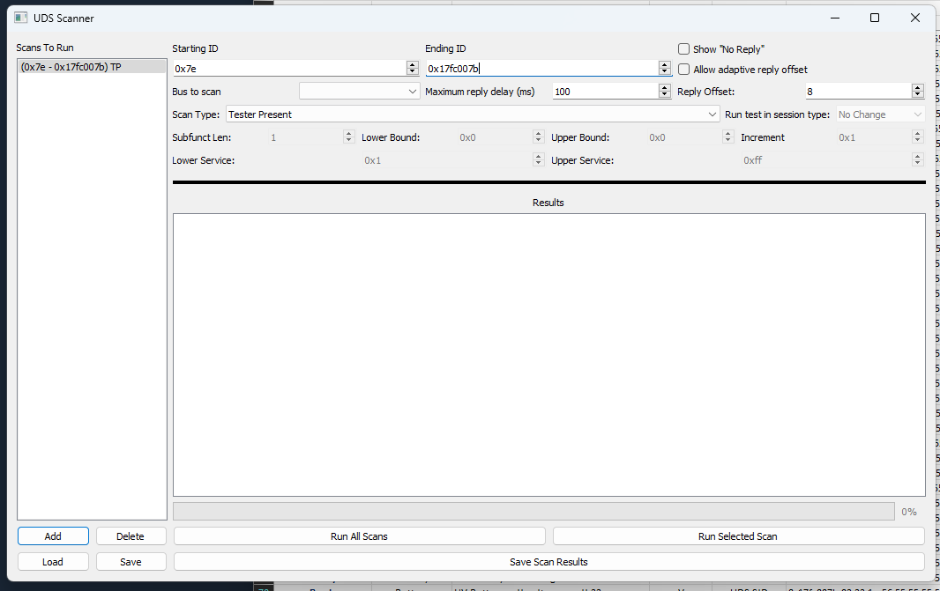Viewport: 940px width, 591px height.
Task: Enable the Show "No Reply" checkbox
Action: point(683,48)
